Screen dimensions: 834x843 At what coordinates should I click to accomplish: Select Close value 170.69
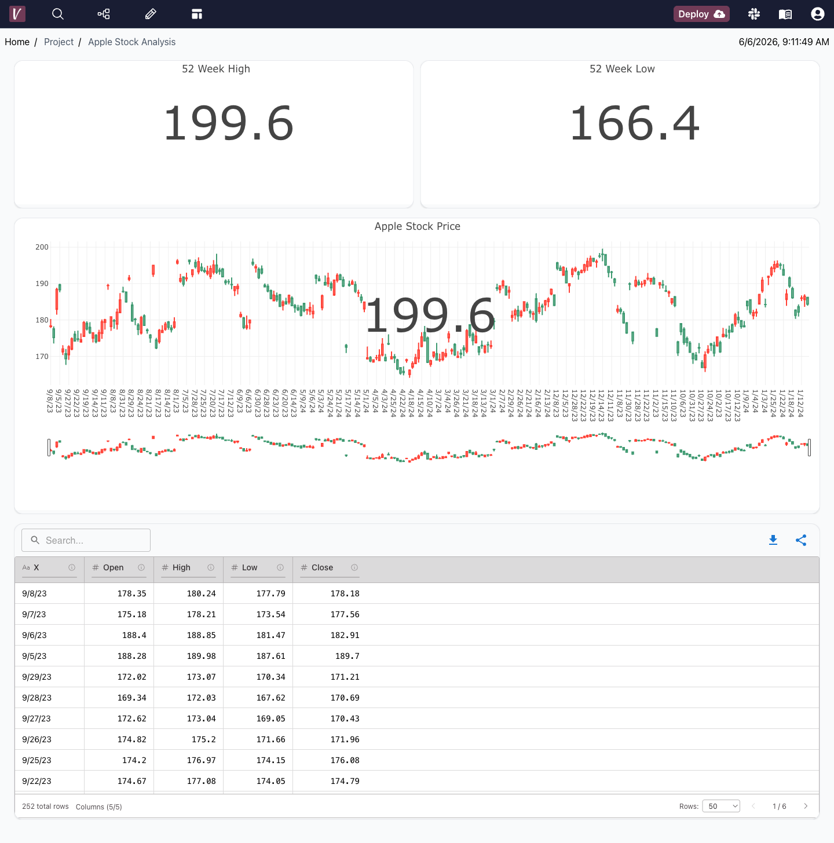click(x=345, y=698)
